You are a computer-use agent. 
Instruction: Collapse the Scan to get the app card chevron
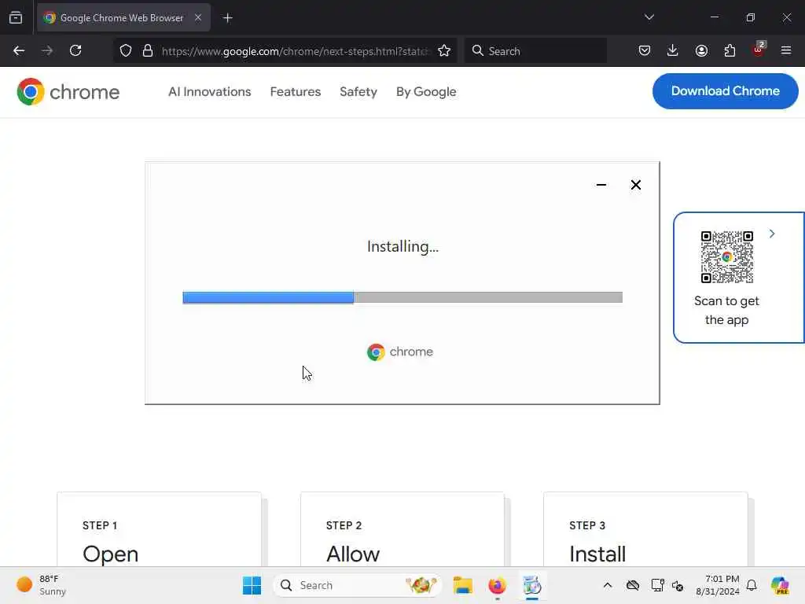coord(772,234)
